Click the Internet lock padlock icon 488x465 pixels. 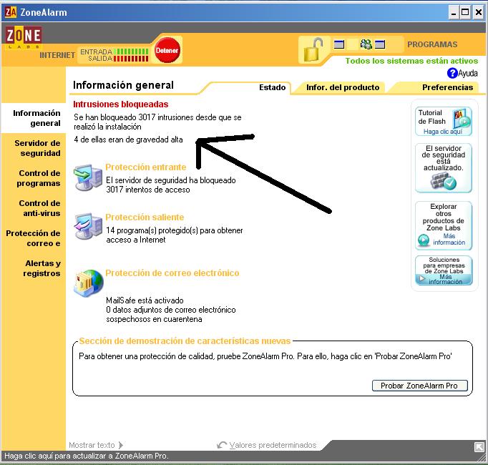click(313, 49)
